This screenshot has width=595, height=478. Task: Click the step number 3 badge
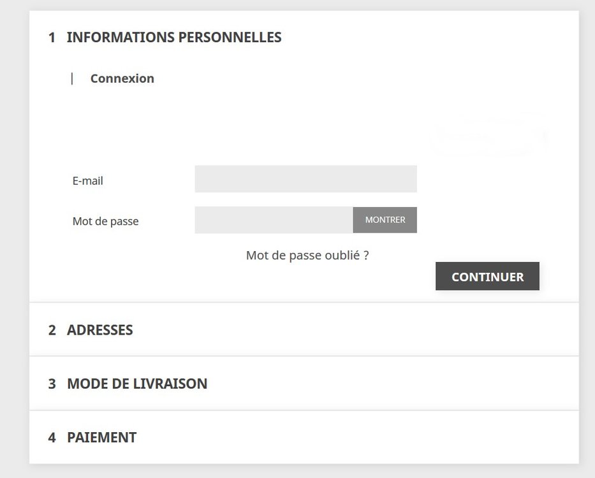[x=52, y=384]
